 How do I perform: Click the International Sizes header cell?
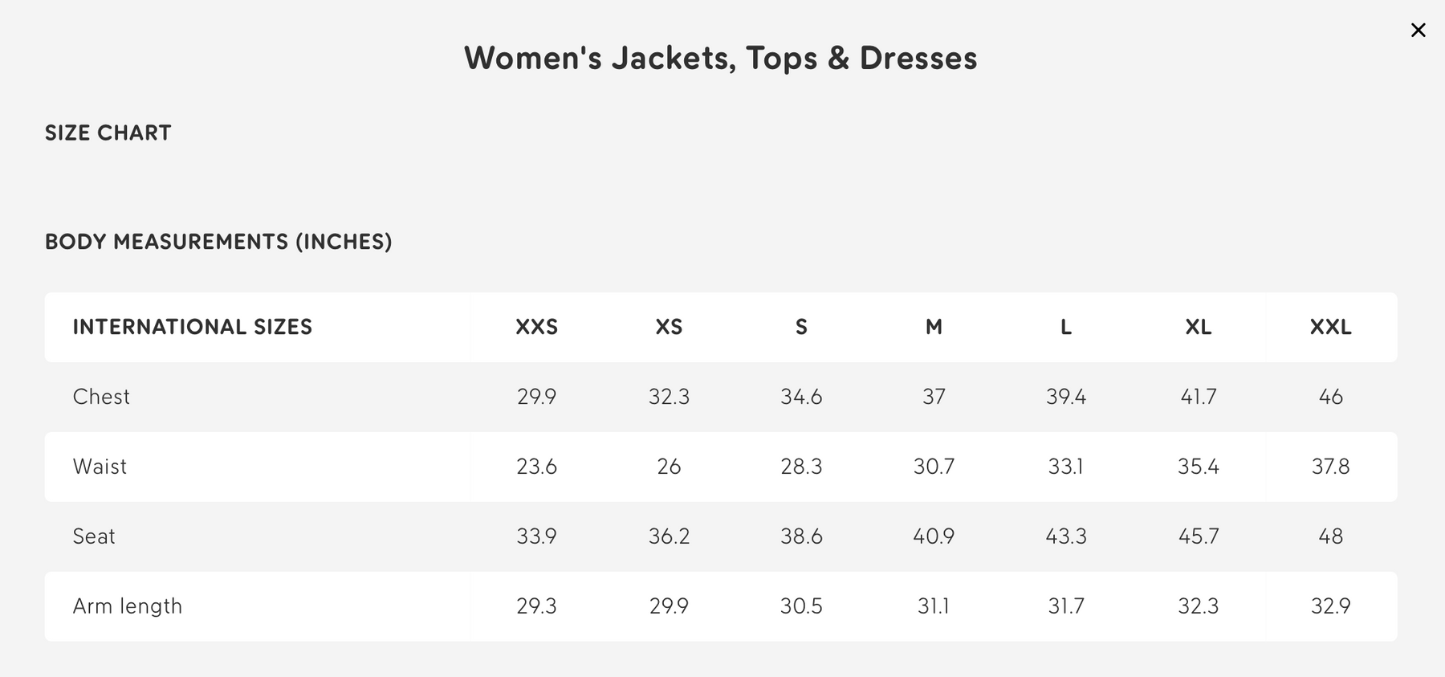click(193, 327)
